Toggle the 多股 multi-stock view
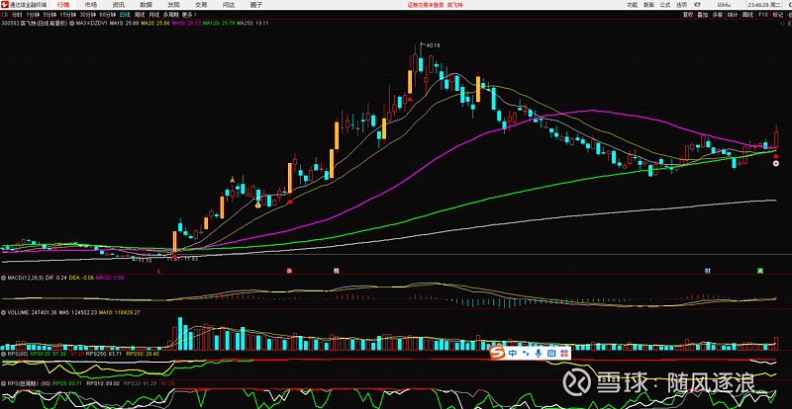792x409 pixels. coord(718,15)
